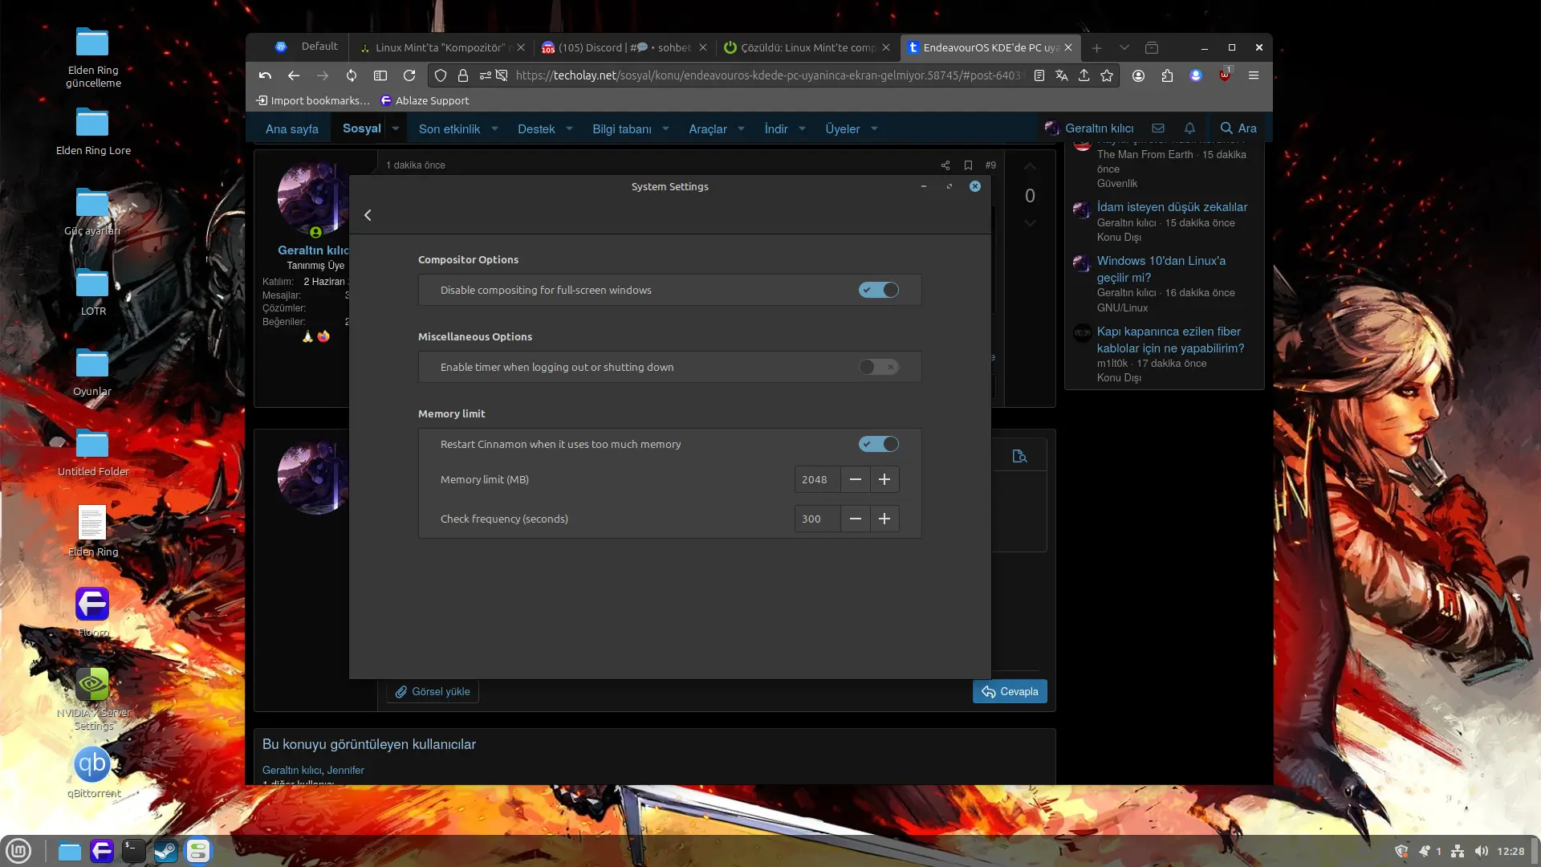The height and width of the screenshot is (867, 1541).
Task: Enable timer when logging out switch
Action: coord(878,367)
